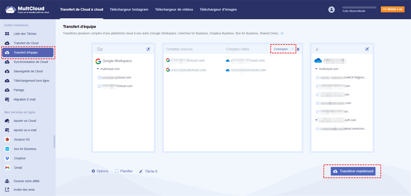Select target account ending allout.onmicros

318,129
